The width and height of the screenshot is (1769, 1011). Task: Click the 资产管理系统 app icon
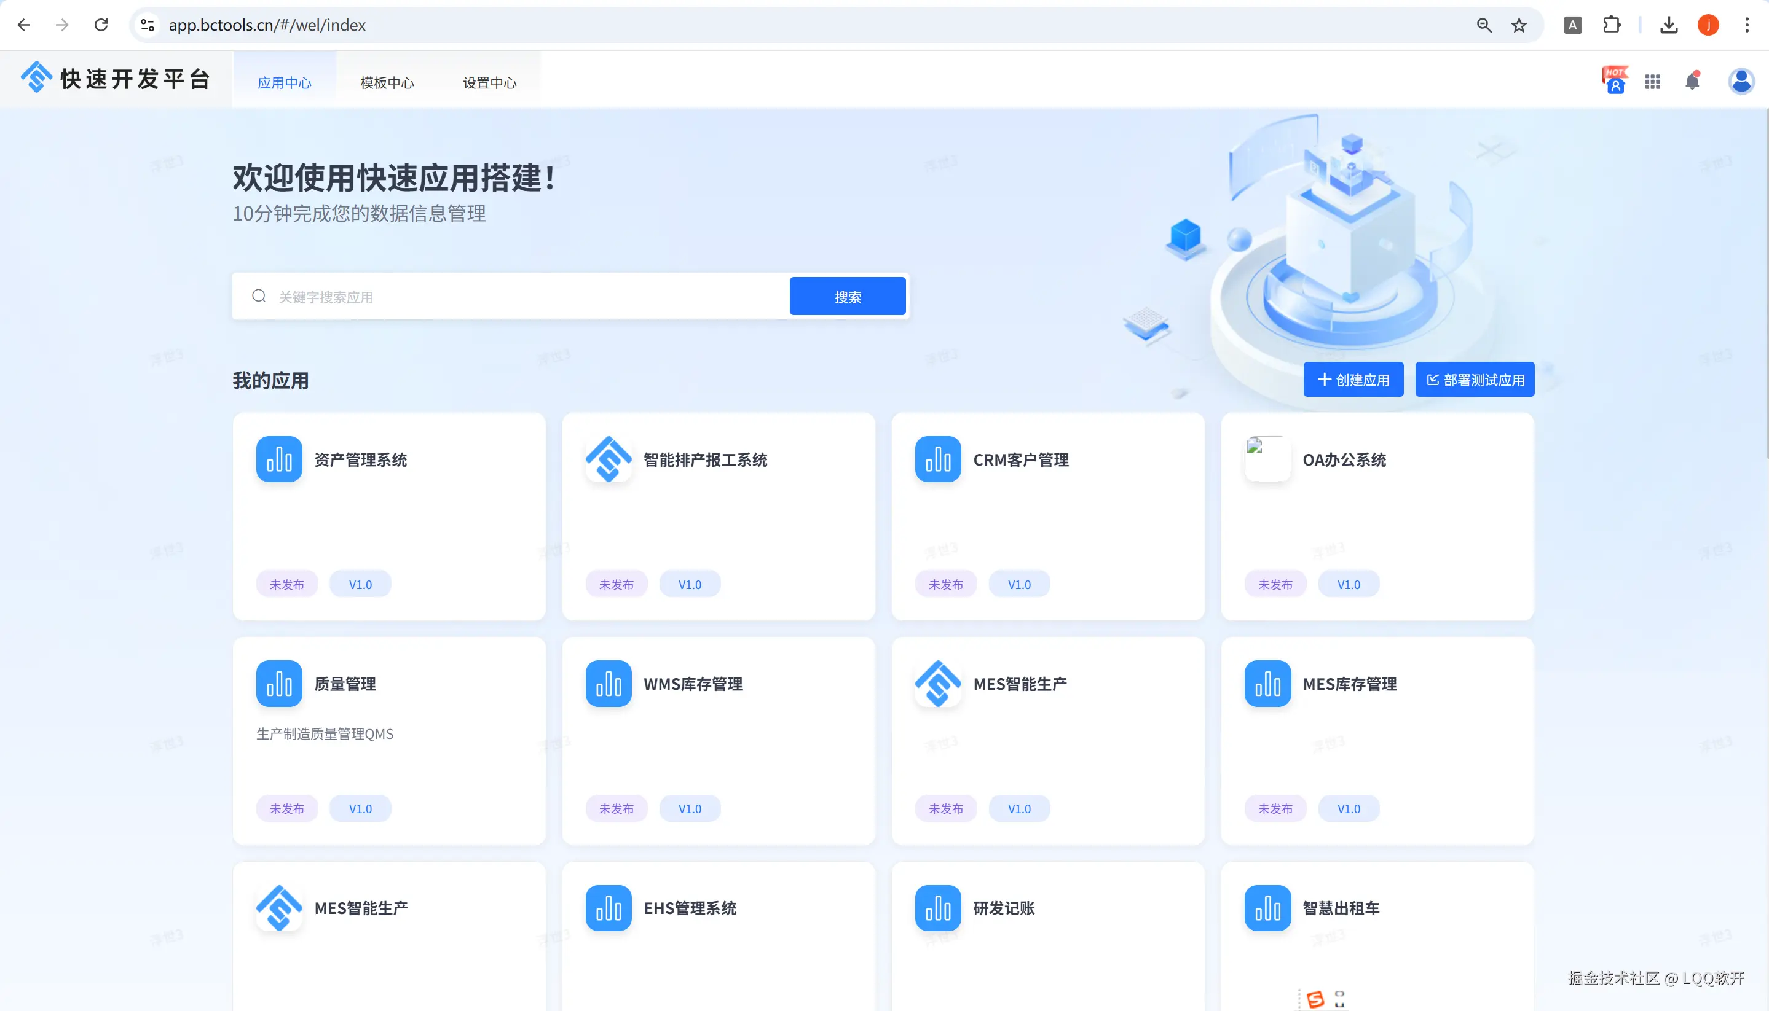click(x=278, y=459)
